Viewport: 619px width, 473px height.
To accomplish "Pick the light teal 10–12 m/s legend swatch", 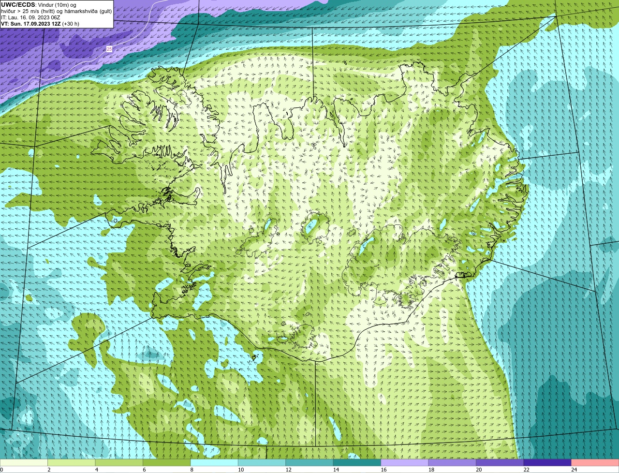I will coord(262,462).
